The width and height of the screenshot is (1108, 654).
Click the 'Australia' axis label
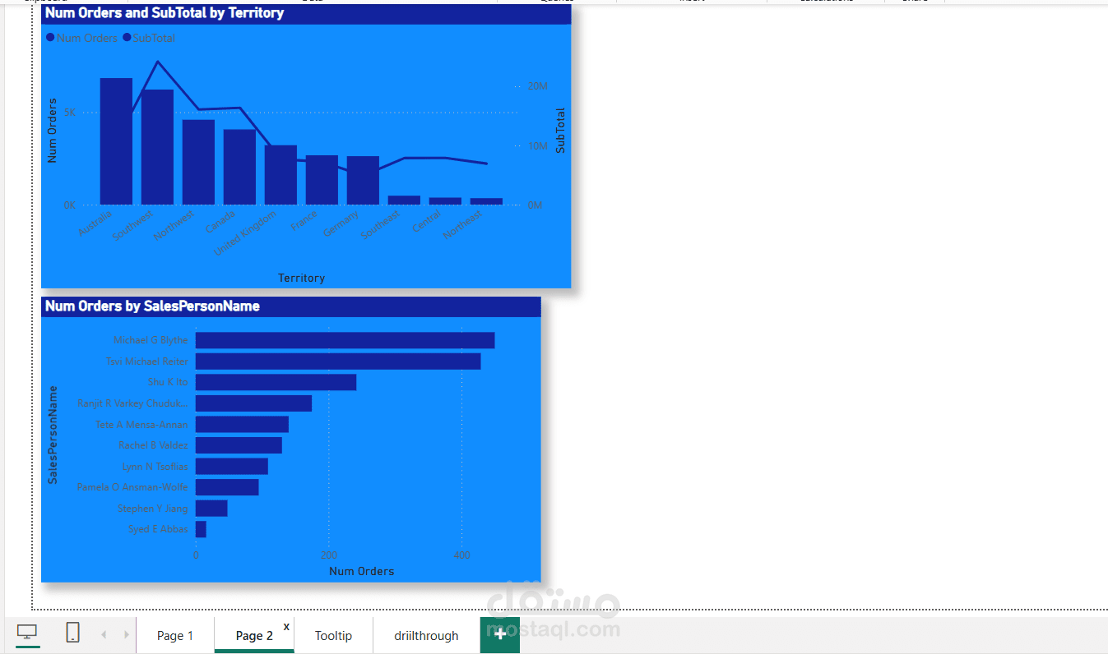click(x=95, y=223)
